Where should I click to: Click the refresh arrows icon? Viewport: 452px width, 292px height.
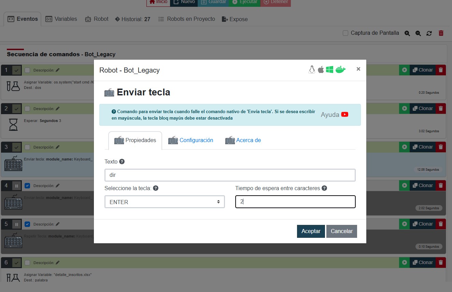(x=429, y=33)
